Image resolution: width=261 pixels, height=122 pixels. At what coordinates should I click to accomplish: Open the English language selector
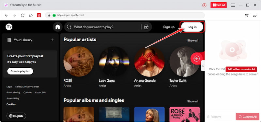click(x=16, y=116)
